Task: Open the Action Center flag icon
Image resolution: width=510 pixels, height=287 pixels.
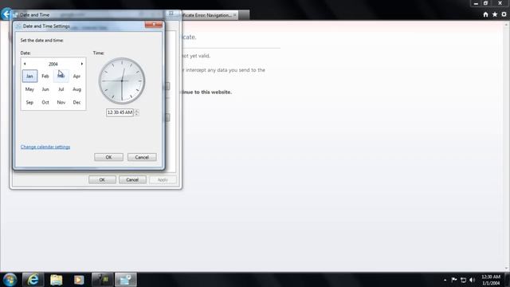Action: [x=454, y=280]
